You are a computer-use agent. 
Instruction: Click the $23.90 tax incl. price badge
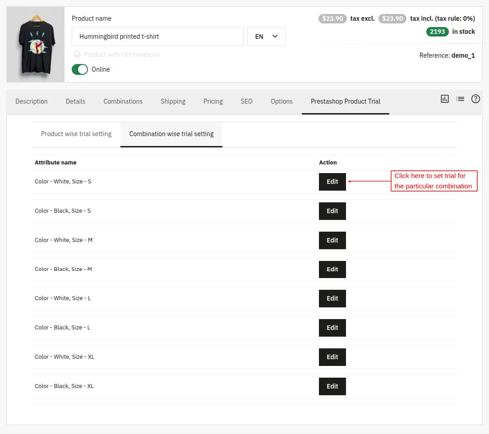pos(392,18)
